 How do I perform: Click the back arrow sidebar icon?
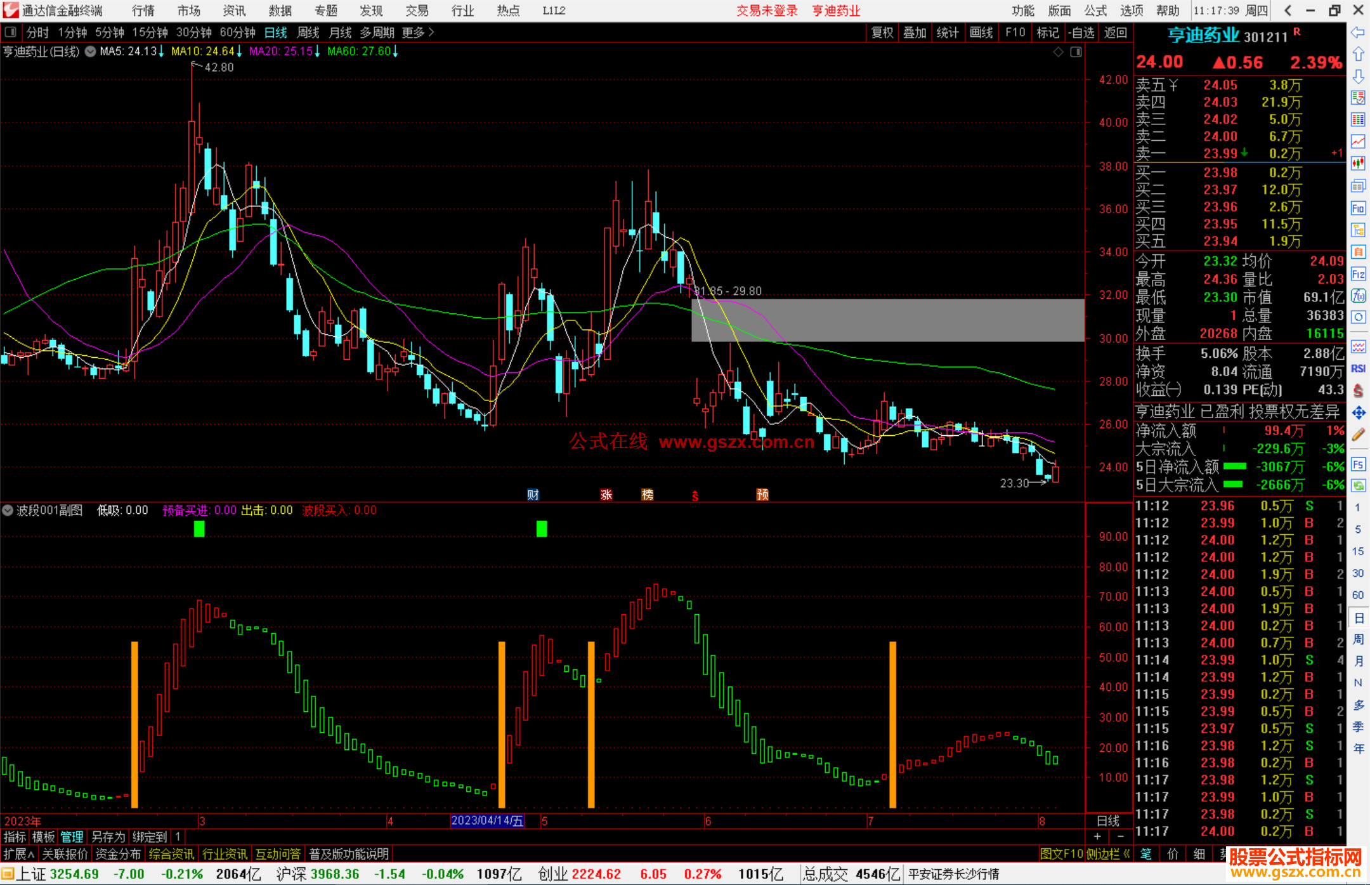click(1358, 32)
